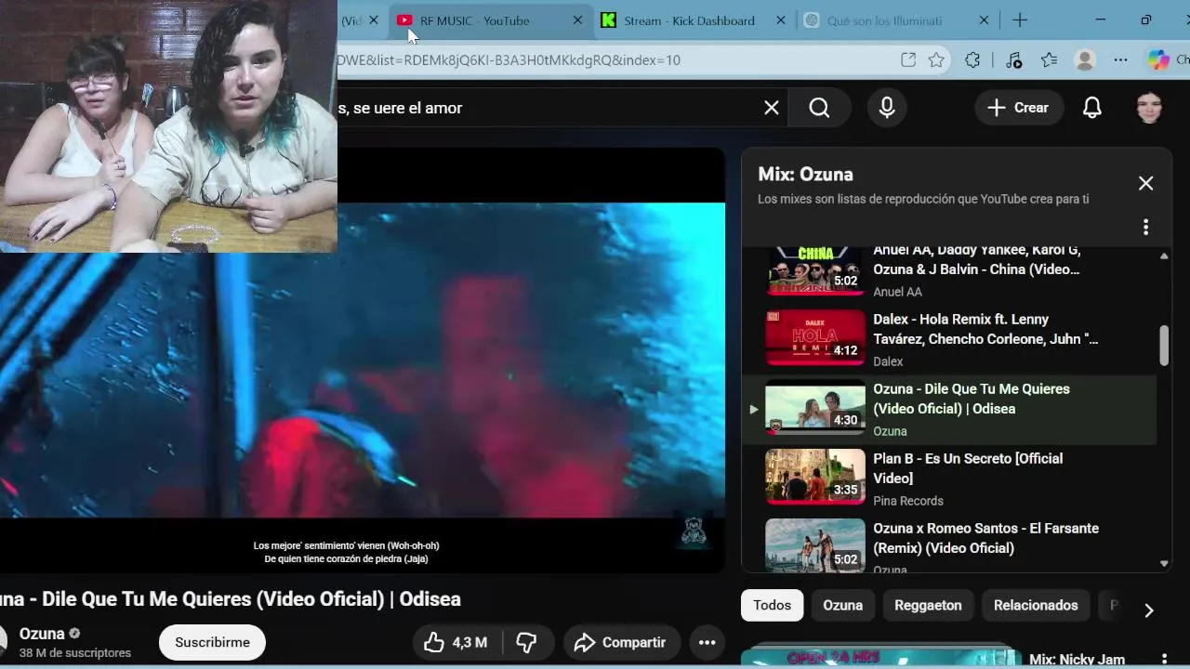Select the Ozuna filter chip
This screenshot has height=669, width=1190.
843,605
